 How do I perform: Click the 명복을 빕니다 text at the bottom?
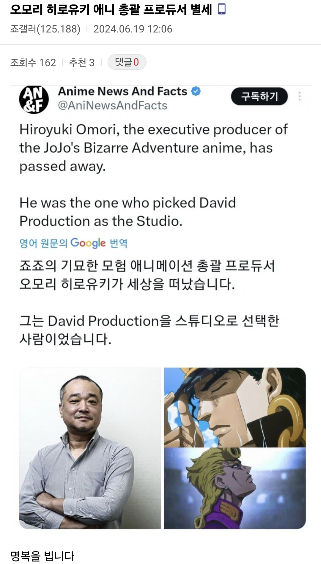[42, 556]
